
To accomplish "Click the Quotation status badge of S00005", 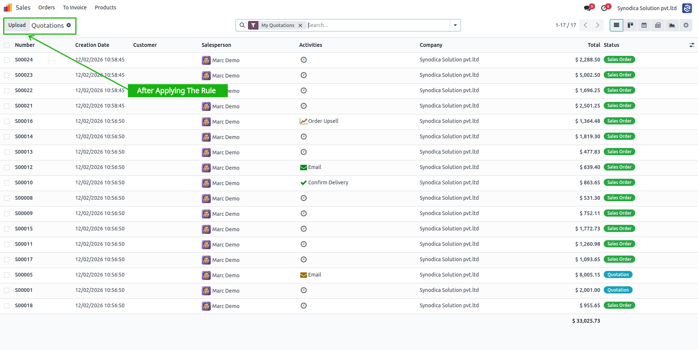I will point(618,275).
